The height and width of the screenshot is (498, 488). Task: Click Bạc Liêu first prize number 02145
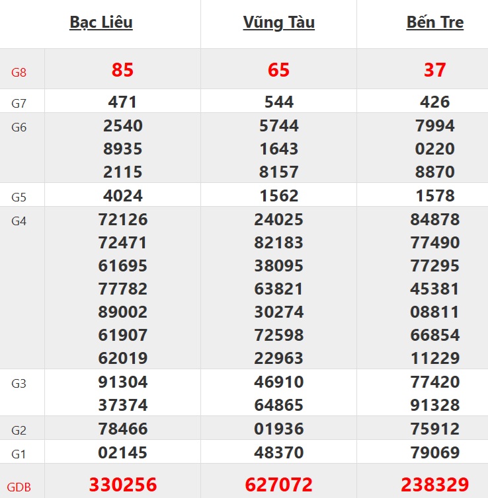pyautogui.click(x=123, y=452)
